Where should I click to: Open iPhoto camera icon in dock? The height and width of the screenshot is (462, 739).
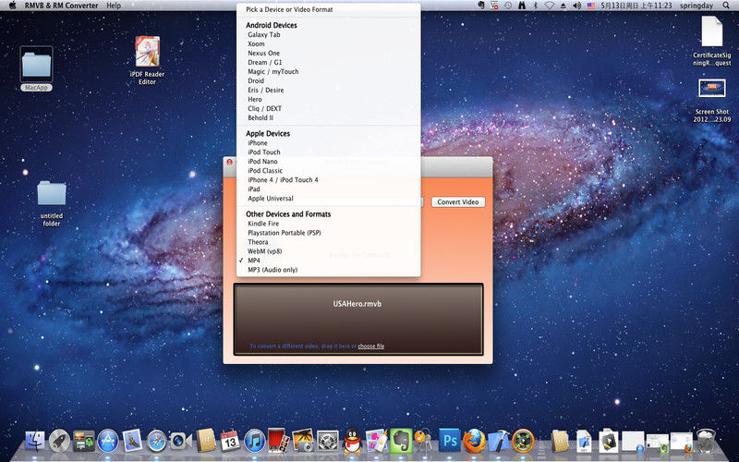pos(303,441)
